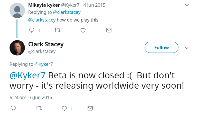Click the @clarkstacey mention in Mikayla's tweet
This screenshot has height=116, width=197.
42,20
